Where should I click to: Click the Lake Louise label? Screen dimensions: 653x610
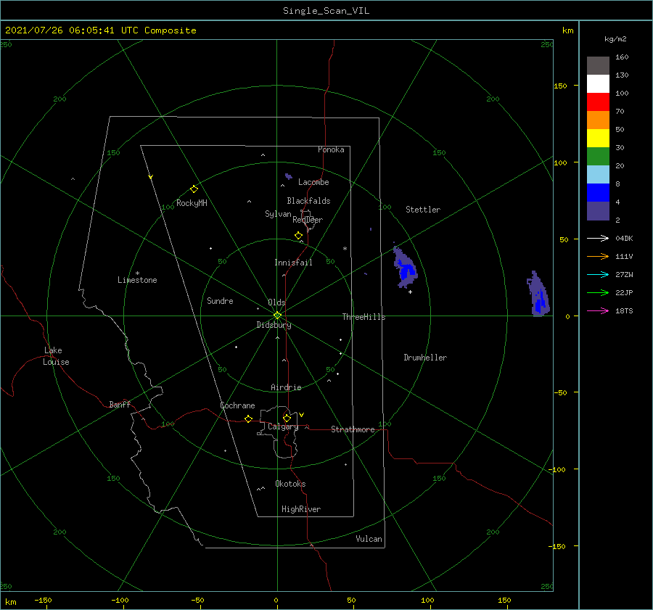56,356
